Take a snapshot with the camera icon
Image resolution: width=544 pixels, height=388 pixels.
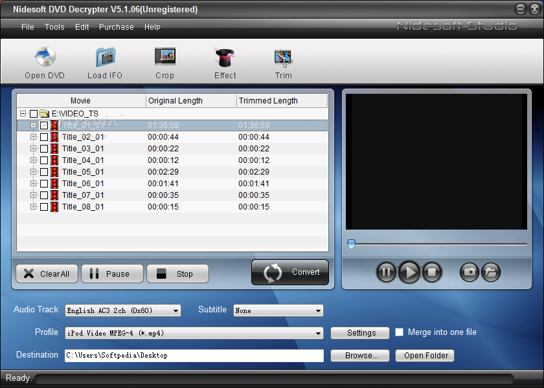pos(470,272)
